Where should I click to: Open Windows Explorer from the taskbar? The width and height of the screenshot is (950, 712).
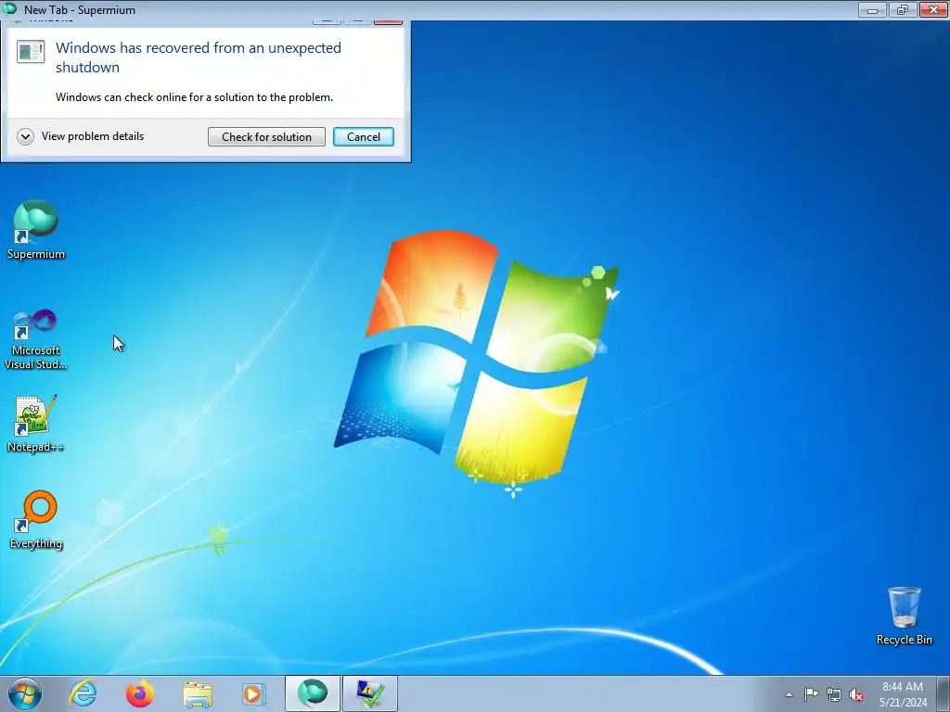198,693
